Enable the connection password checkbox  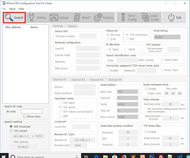(108, 70)
